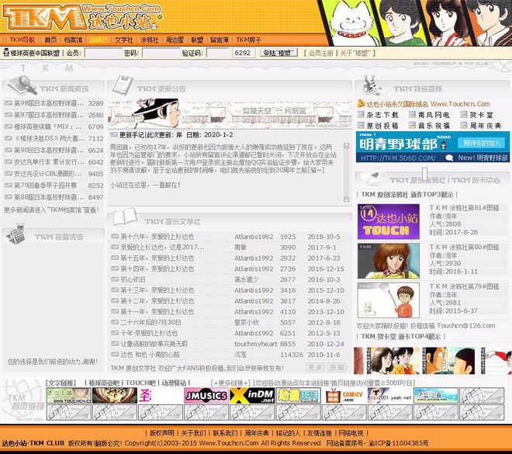The width and height of the screenshot is (512, 454).
Task: Click the 更多 button under the literature list
Action: 315,367
